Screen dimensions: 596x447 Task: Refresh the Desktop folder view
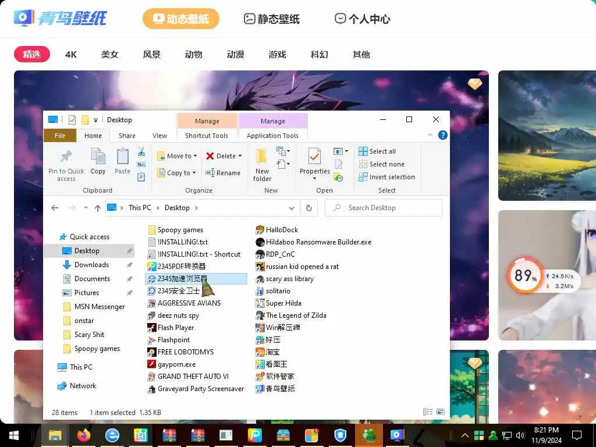(309, 208)
